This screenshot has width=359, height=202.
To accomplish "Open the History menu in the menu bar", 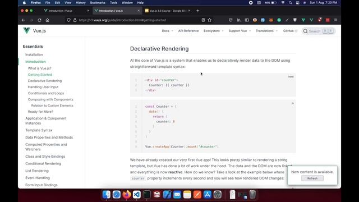I will [x=80, y=3].
